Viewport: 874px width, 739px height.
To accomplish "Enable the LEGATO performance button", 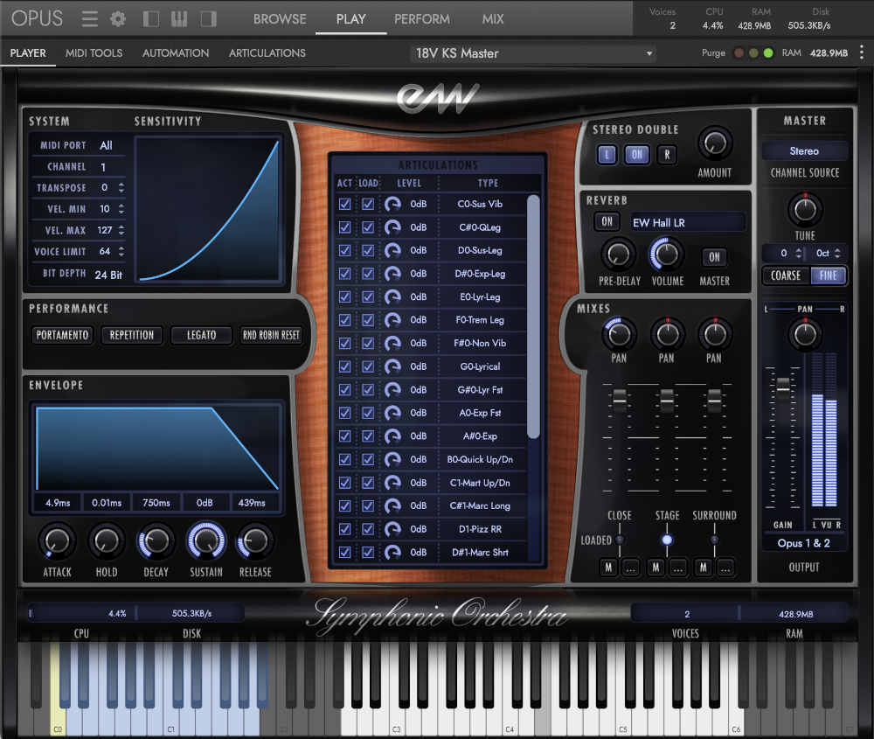I will point(201,335).
